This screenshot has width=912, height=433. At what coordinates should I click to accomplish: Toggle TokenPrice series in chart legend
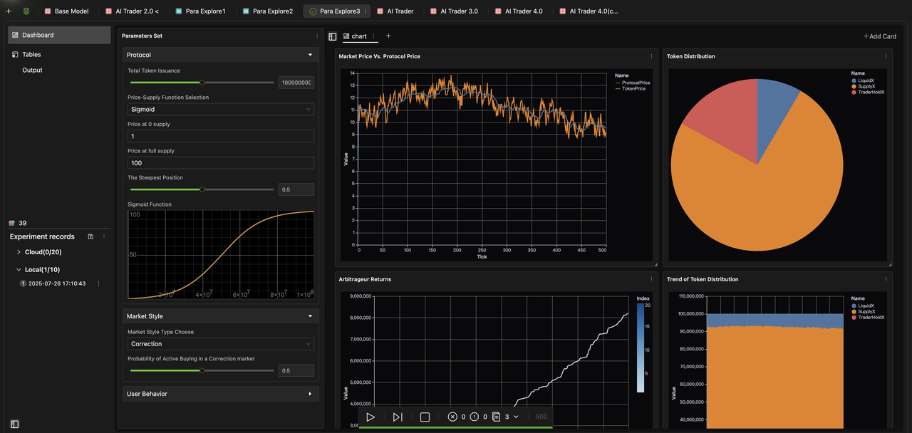633,88
